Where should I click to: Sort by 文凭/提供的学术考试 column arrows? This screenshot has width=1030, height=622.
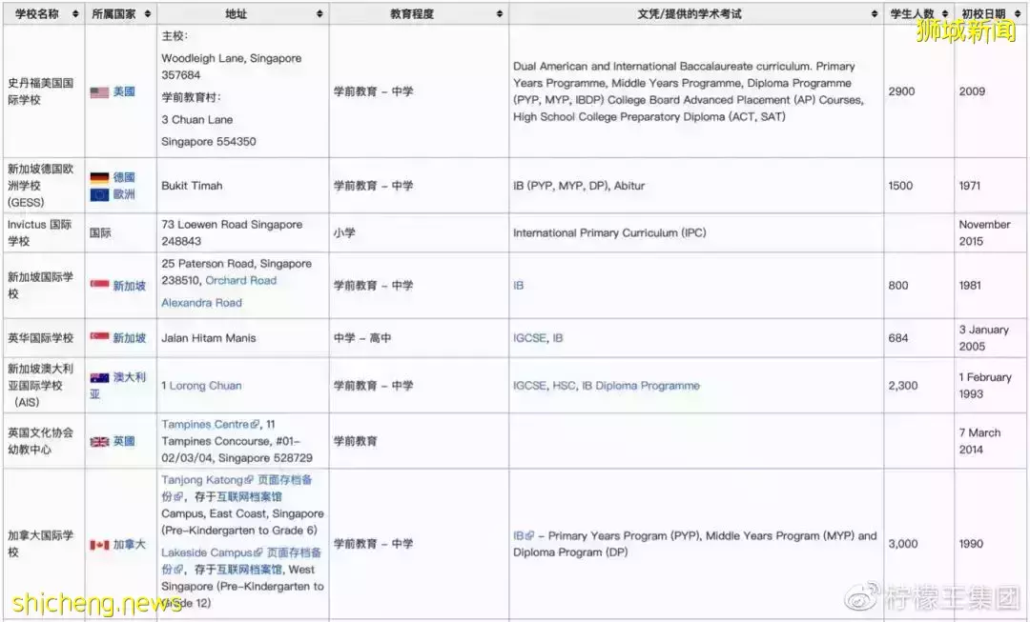[875, 13]
